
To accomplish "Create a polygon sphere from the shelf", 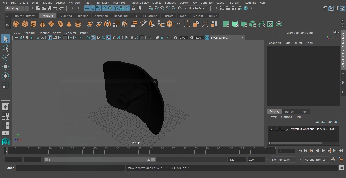I will point(16,24).
